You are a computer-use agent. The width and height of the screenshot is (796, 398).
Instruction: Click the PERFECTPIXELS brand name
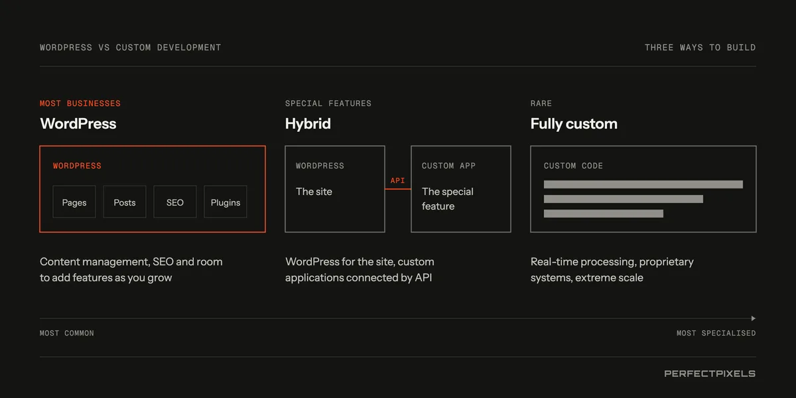point(710,373)
